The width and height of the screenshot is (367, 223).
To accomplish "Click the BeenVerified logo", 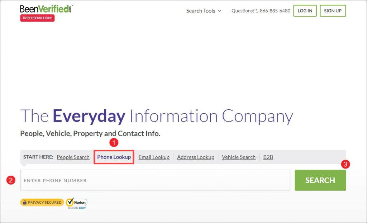I will click(47, 9).
